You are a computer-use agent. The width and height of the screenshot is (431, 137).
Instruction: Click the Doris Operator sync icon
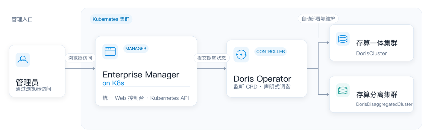(x=241, y=55)
